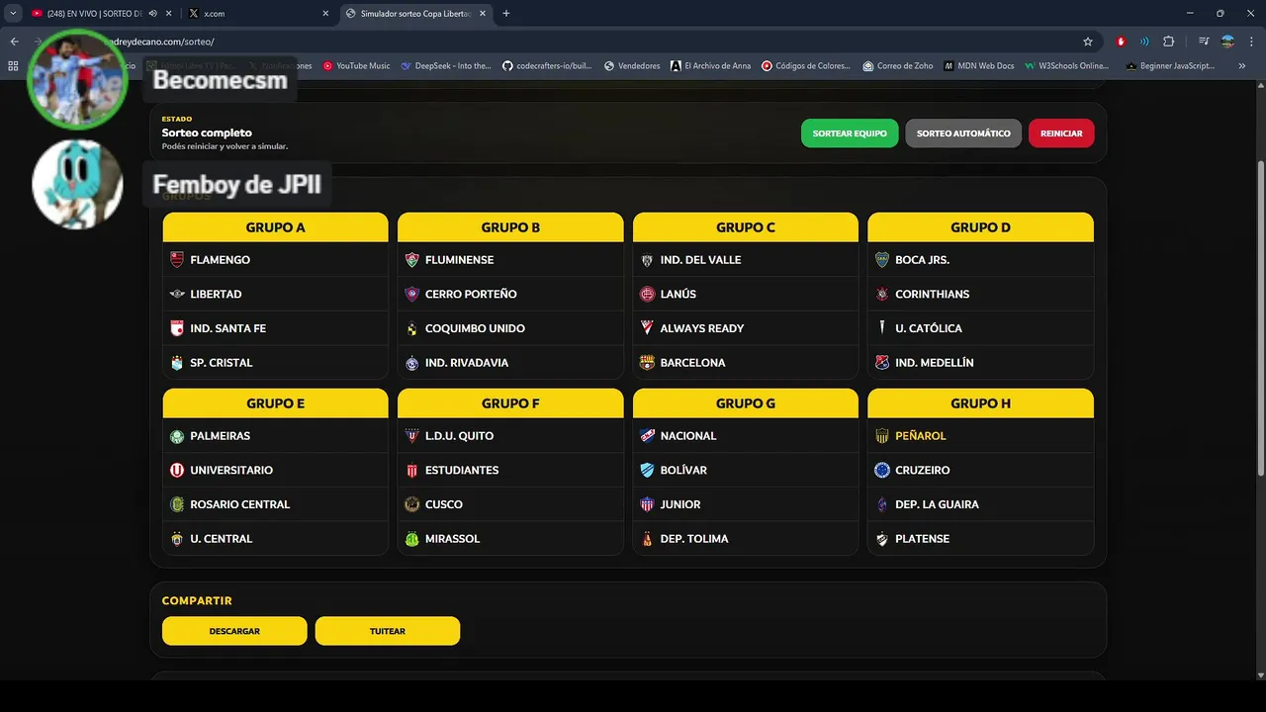Open the YouTube Music bookmark

pos(356,66)
